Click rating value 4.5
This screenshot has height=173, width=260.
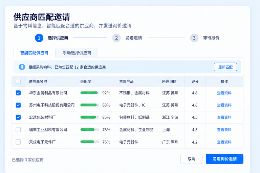195,117
